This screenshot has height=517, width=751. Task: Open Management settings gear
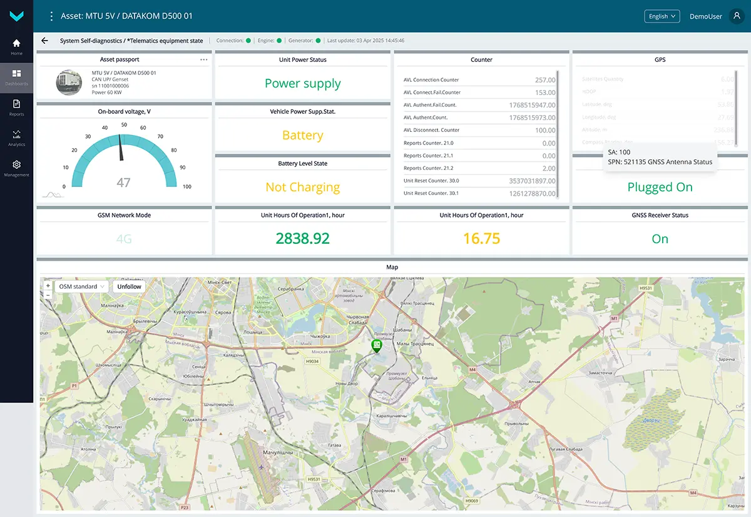[16, 168]
